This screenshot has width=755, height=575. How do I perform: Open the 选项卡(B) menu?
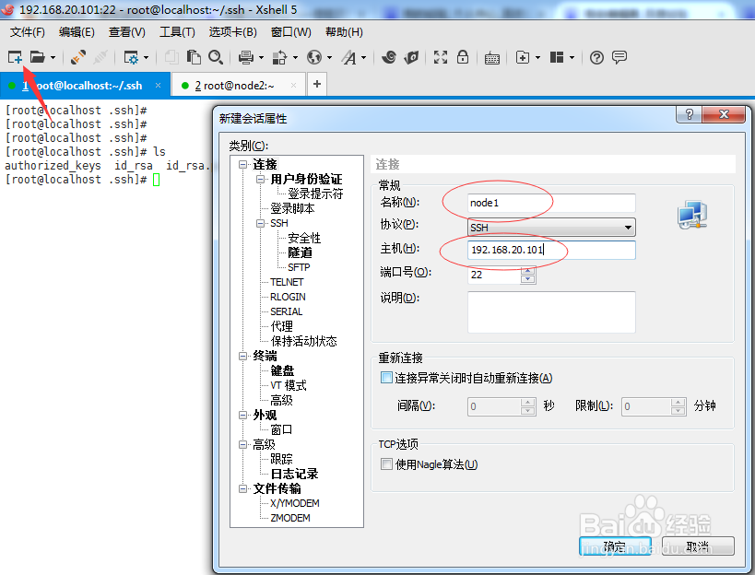point(233,32)
